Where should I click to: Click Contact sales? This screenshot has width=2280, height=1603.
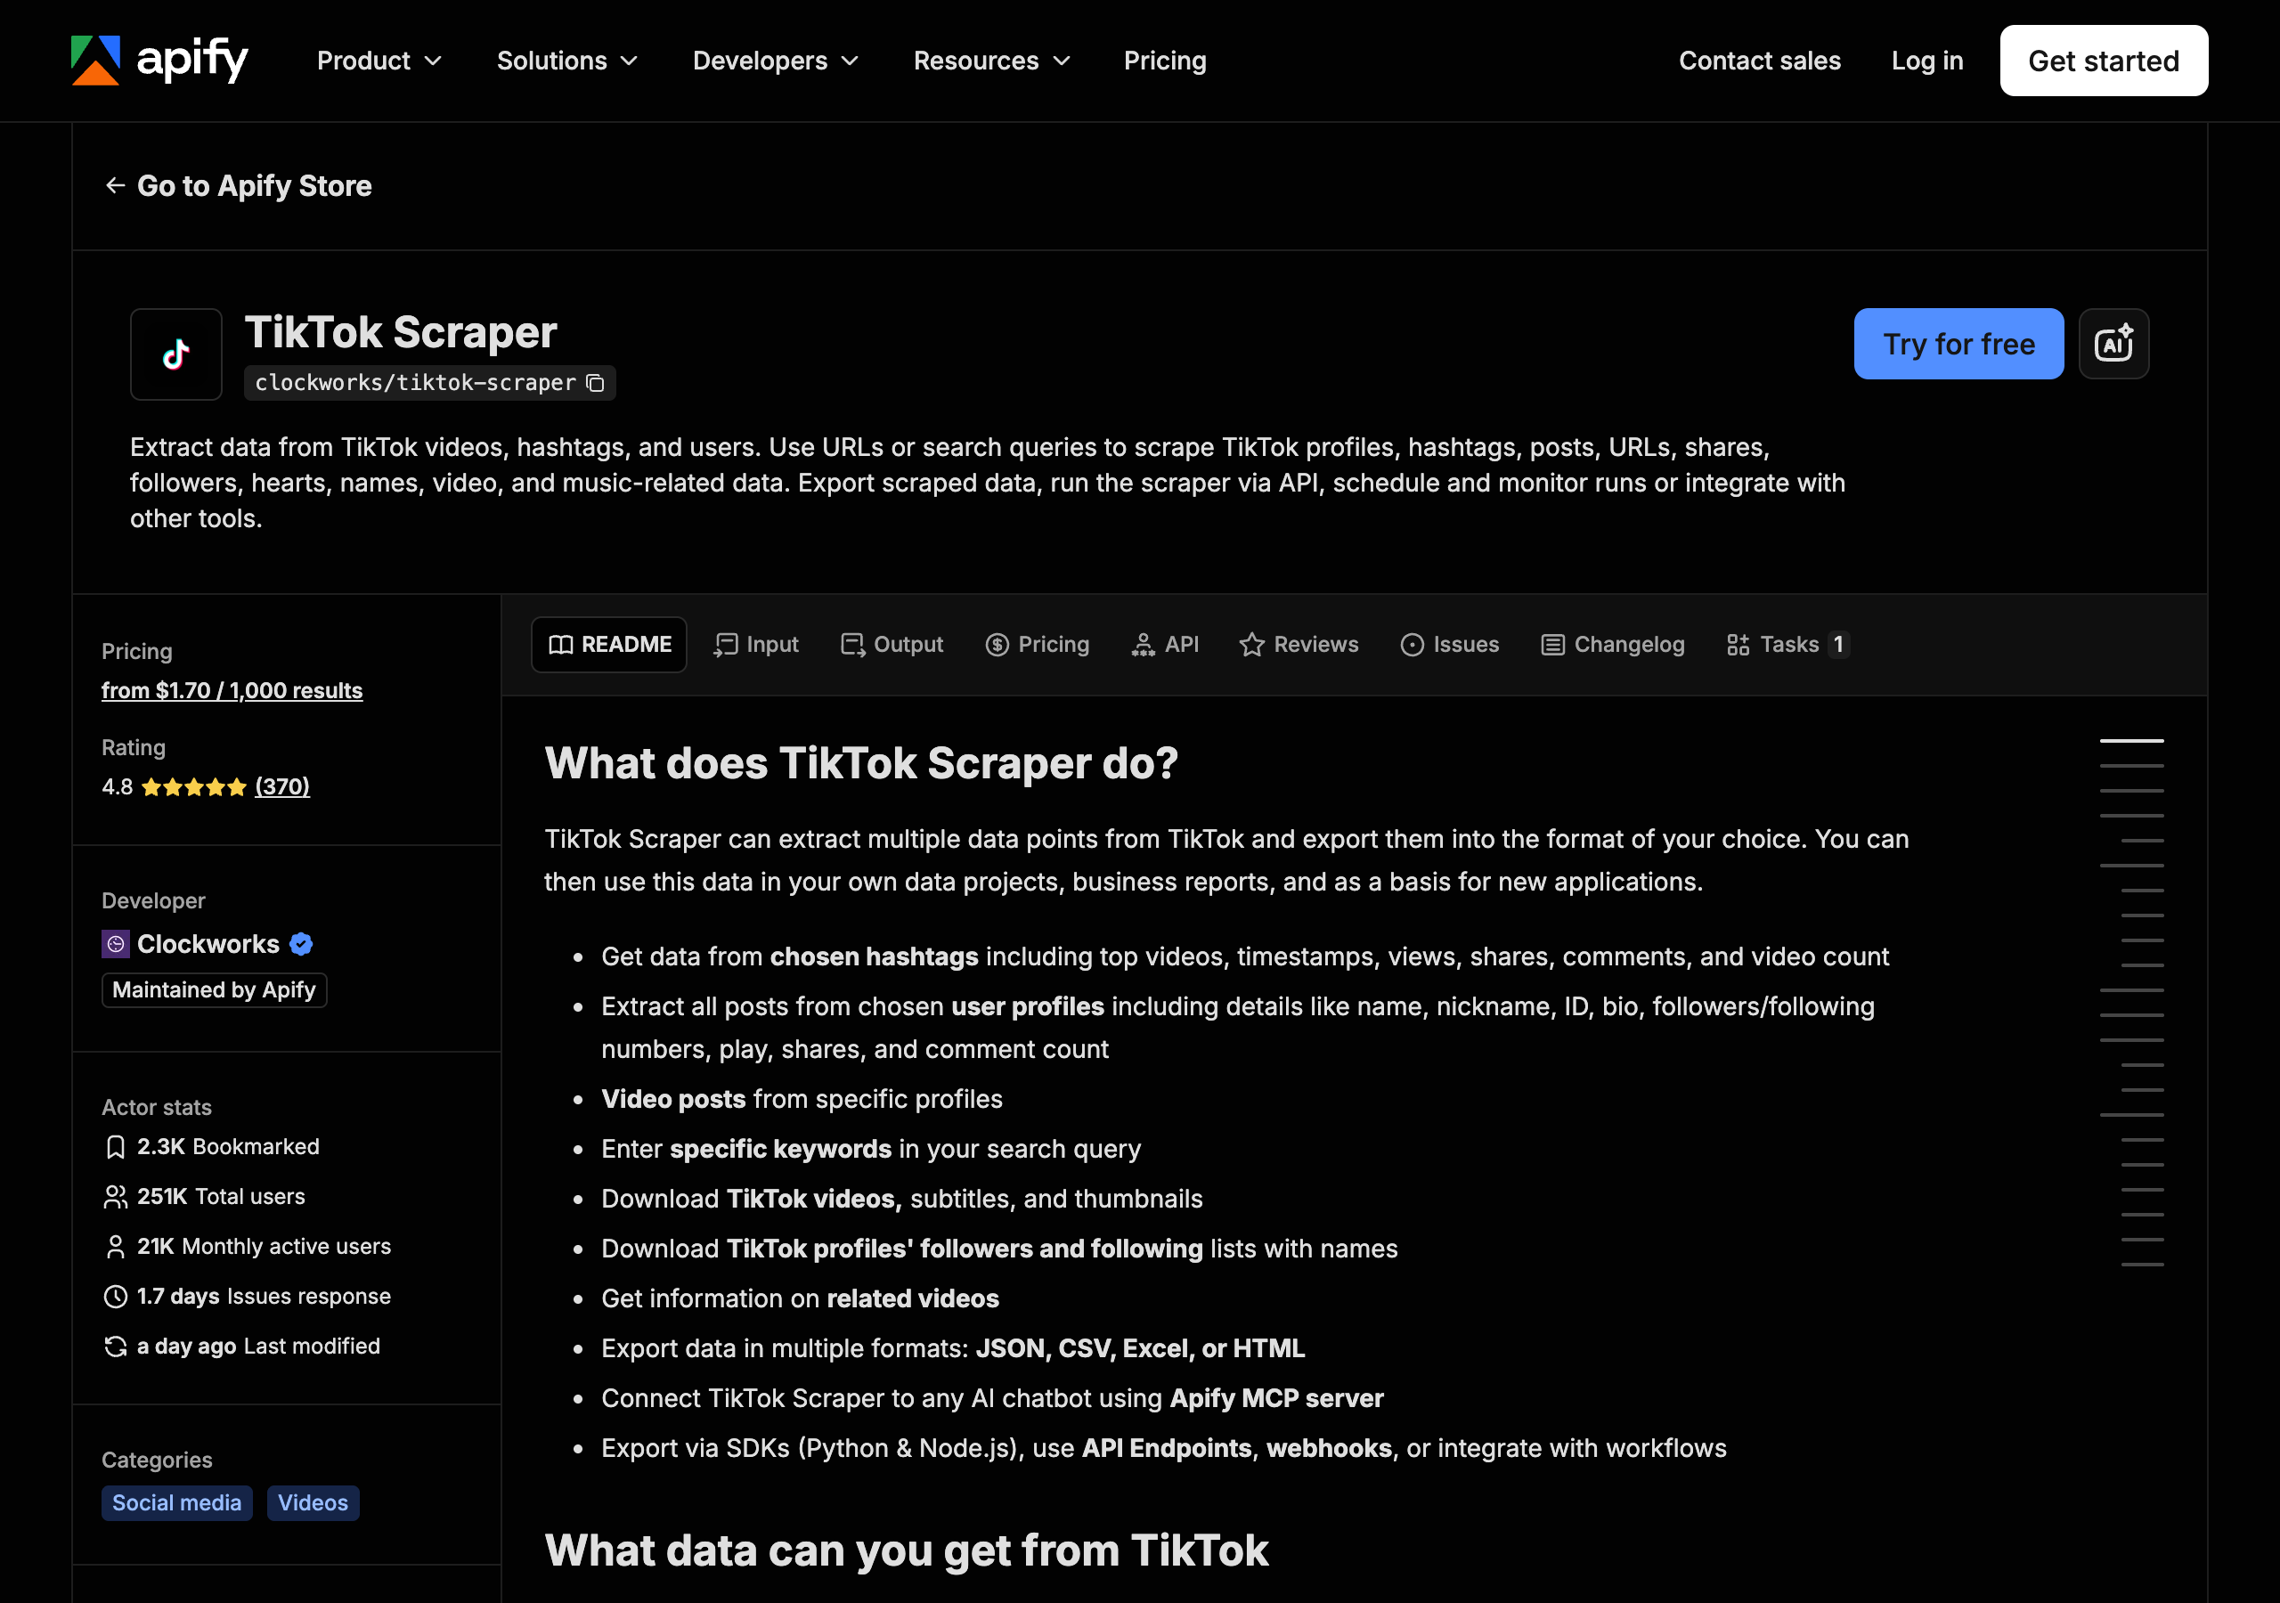1760,61
